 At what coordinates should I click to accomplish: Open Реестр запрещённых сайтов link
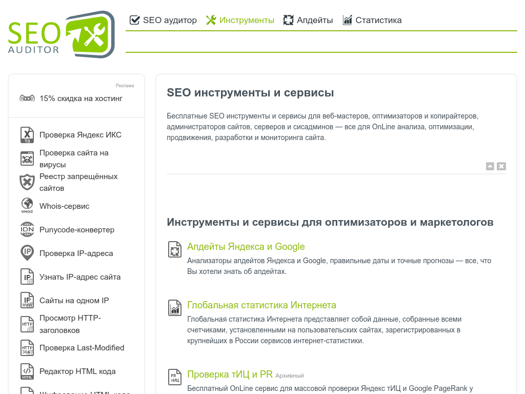coord(78,182)
